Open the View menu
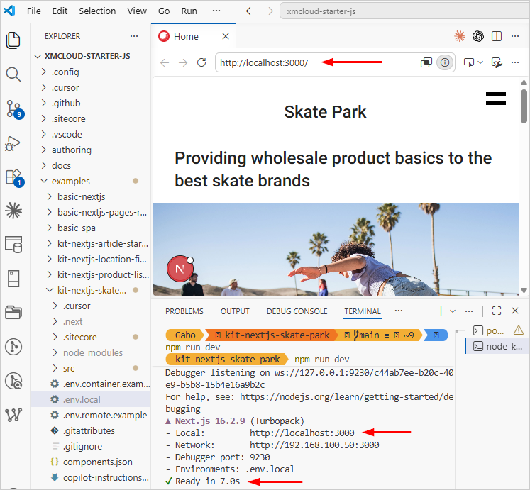Screen dimensions: 530x490 tap(137, 11)
